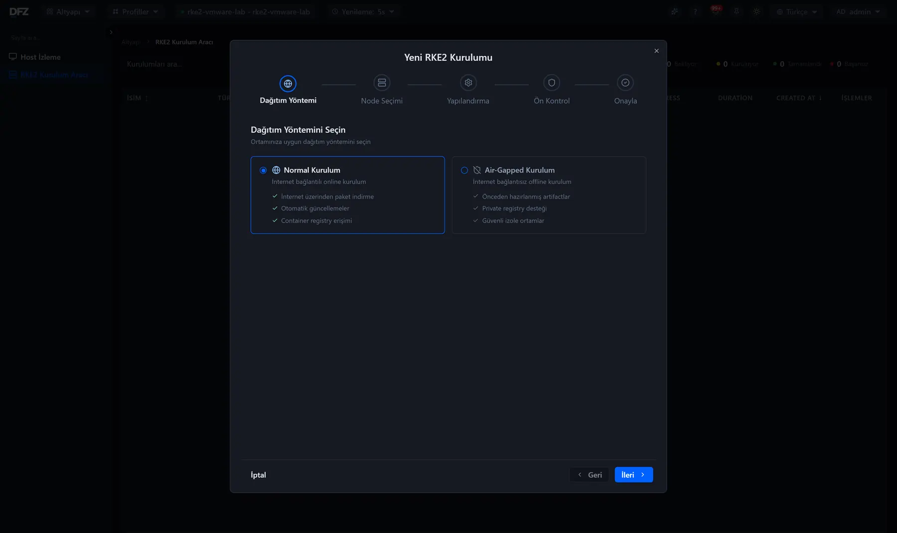Click the text İnternet üzerinden paket indirme

coord(327,197)
